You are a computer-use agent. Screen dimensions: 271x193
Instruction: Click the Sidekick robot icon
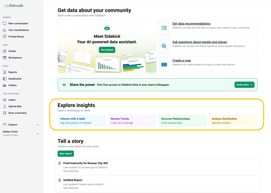click(x=107, y=28)
